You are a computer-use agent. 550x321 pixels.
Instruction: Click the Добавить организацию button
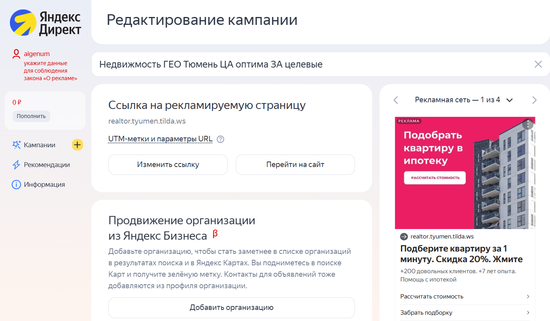tap(232, 308)
